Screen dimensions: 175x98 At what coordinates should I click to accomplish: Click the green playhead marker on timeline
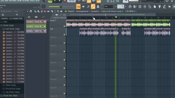click(x=116, y=17)
